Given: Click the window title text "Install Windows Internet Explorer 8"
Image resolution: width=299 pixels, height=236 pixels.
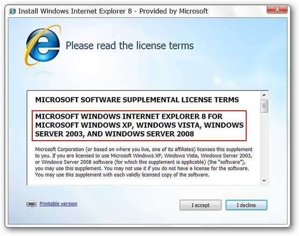Looking at the screenshot, I should point(75,11).
